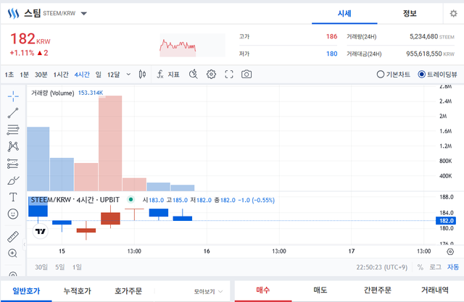Switch to the 시세 tab
The height and width of the screenshot is (302, 464).
pyautogui.click(x=344, y=13)
